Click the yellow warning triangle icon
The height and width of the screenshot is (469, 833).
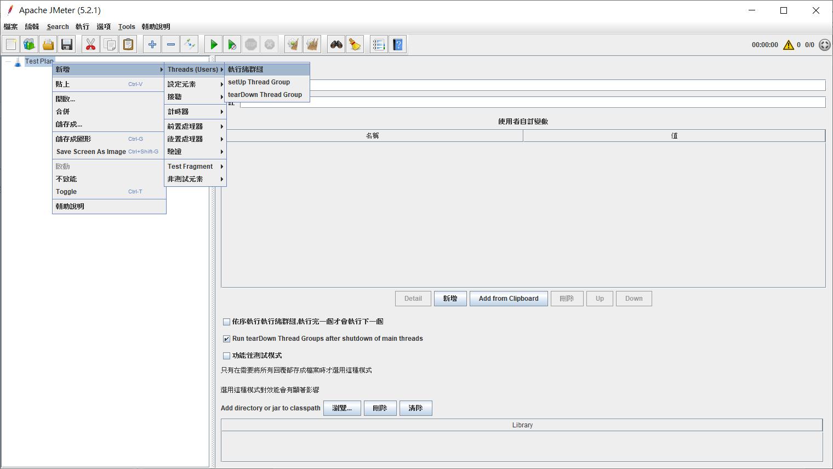789,45
